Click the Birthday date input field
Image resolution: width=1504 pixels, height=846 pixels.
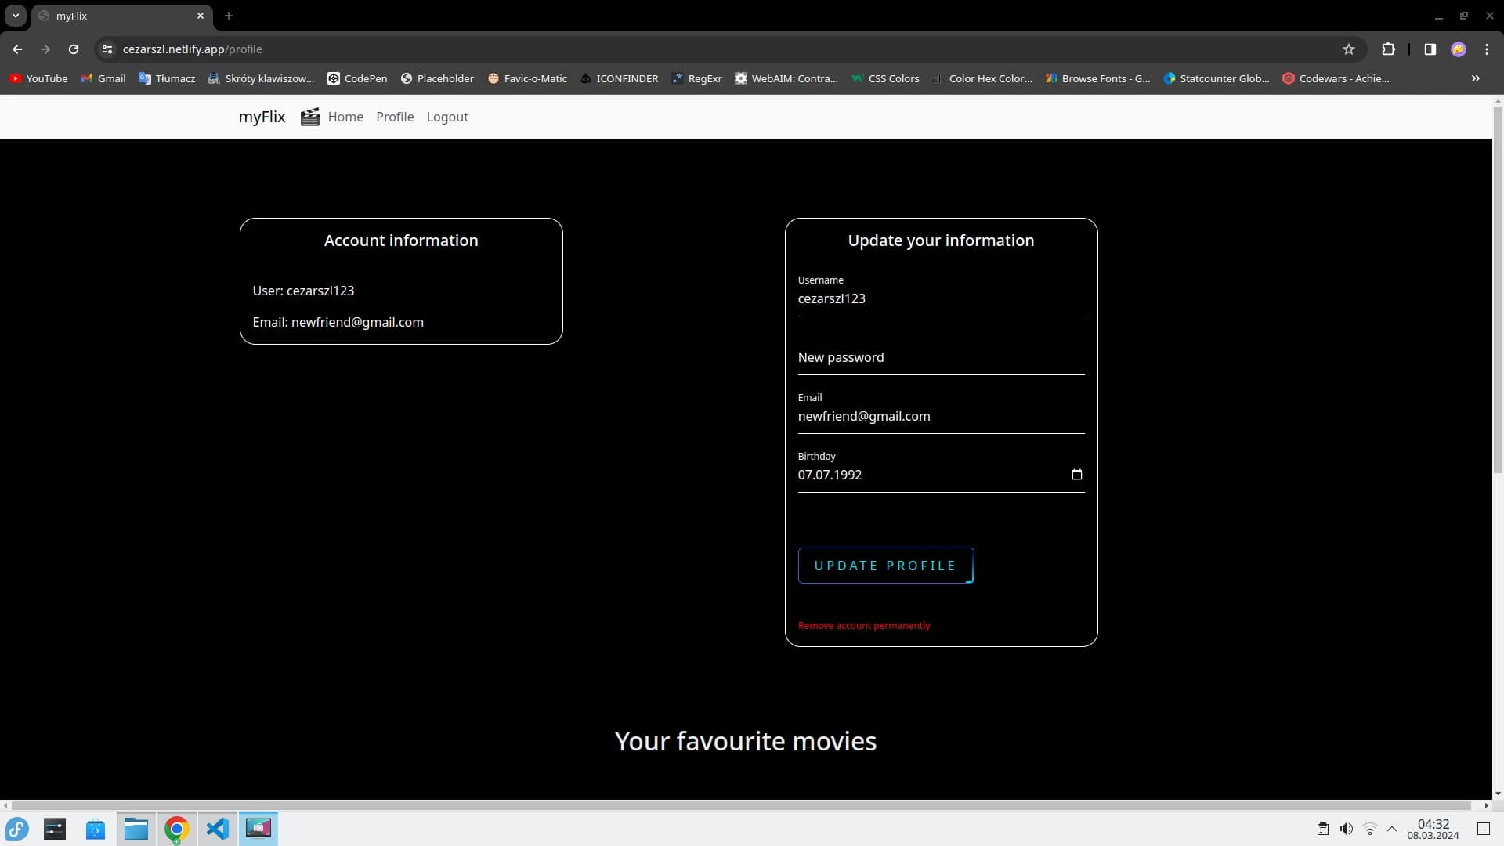(940, 474)
